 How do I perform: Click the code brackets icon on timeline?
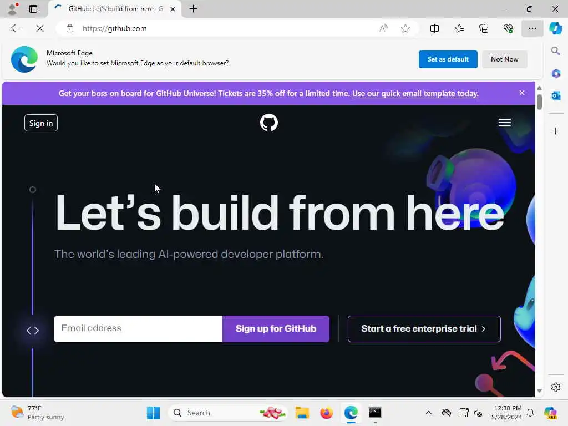click(33, 331)
